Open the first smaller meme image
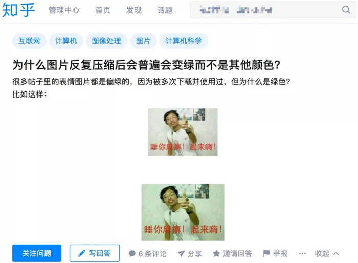358x263 pixels. pos(183,132)
